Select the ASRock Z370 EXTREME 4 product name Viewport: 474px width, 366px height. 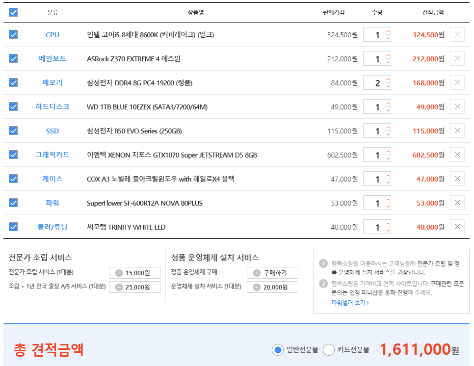(x=133, y=59)
